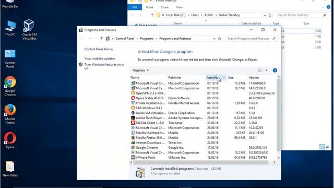
Task: Click the refresh button in Programs and Features address bar
Action: [219, 39]
